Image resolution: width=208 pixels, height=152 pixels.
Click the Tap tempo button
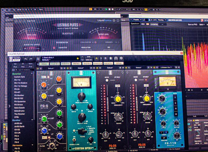14,10
